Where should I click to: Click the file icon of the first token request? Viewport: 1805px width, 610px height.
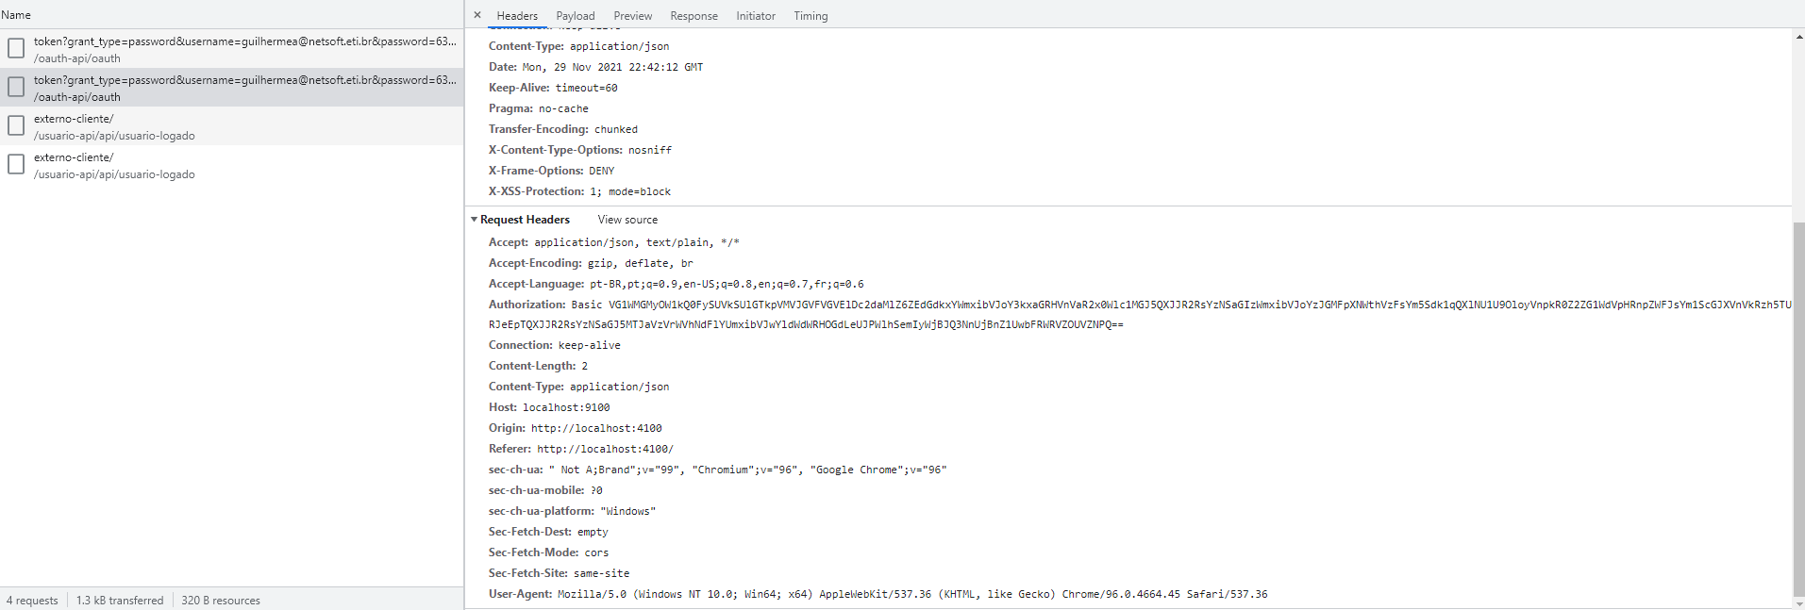(16, 48)
